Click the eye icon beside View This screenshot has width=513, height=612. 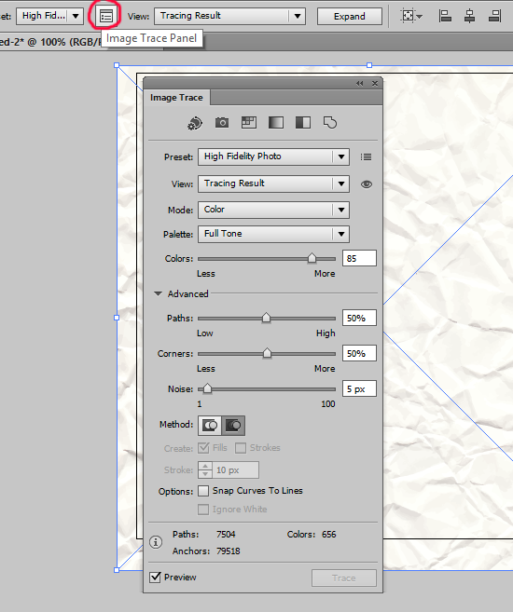point(367,184)
